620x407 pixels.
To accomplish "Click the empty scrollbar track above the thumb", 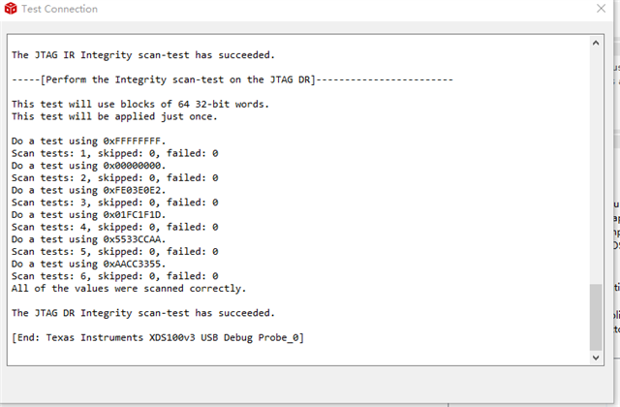I will click(595, 165).
